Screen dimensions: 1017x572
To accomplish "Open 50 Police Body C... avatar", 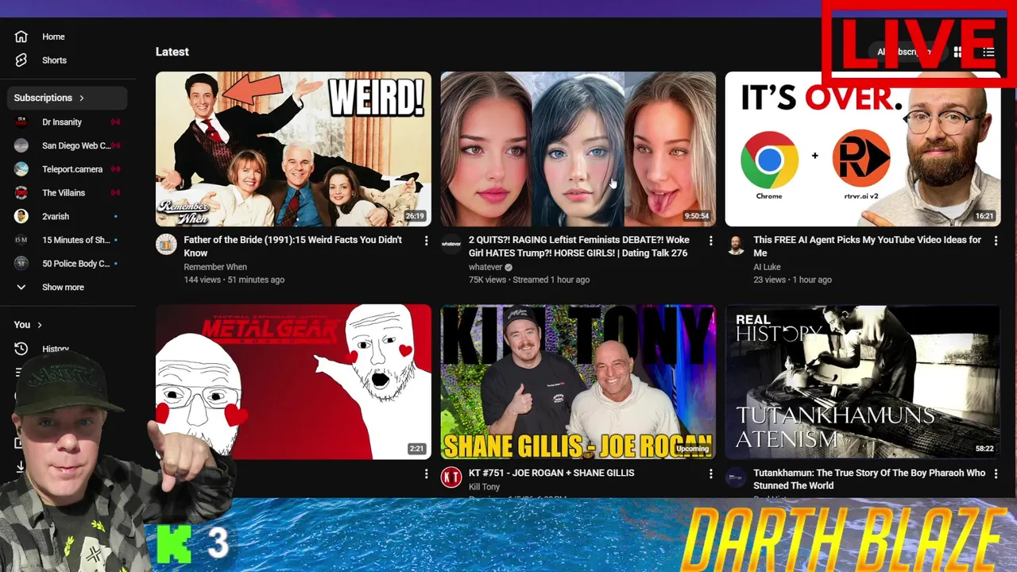I will pos(21,263).
